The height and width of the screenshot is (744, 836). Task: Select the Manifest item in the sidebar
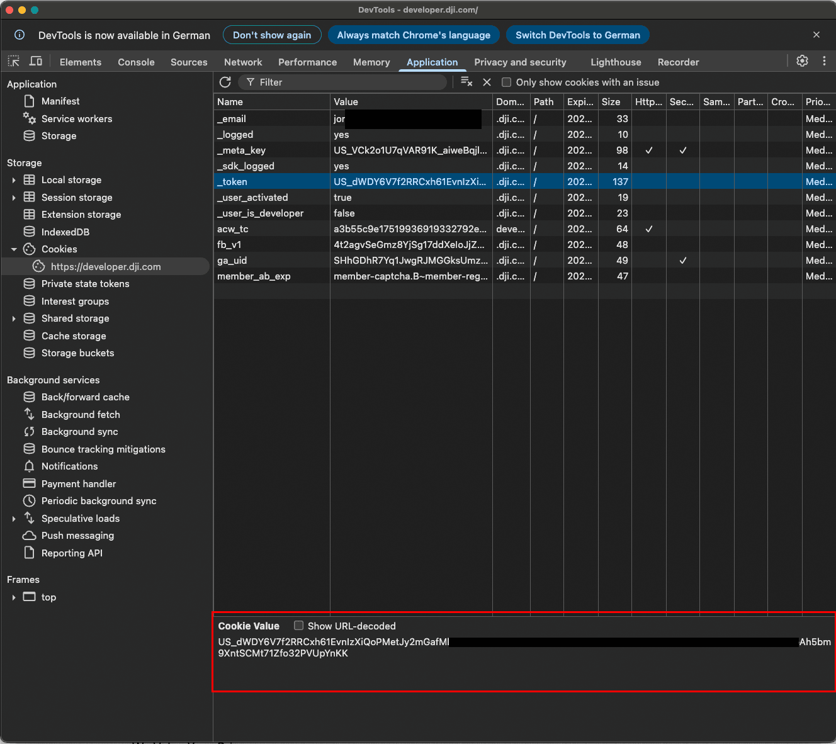tap(60, 101)
